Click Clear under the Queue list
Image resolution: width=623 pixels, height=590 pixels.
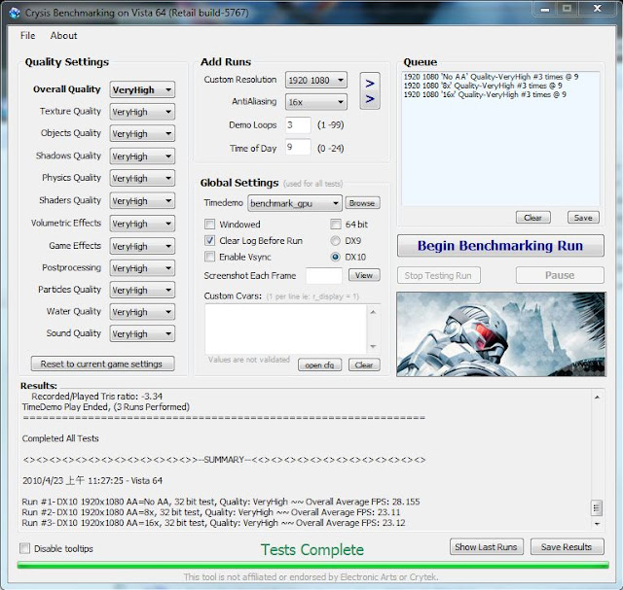pyautogui.click(x=532, y=218)
